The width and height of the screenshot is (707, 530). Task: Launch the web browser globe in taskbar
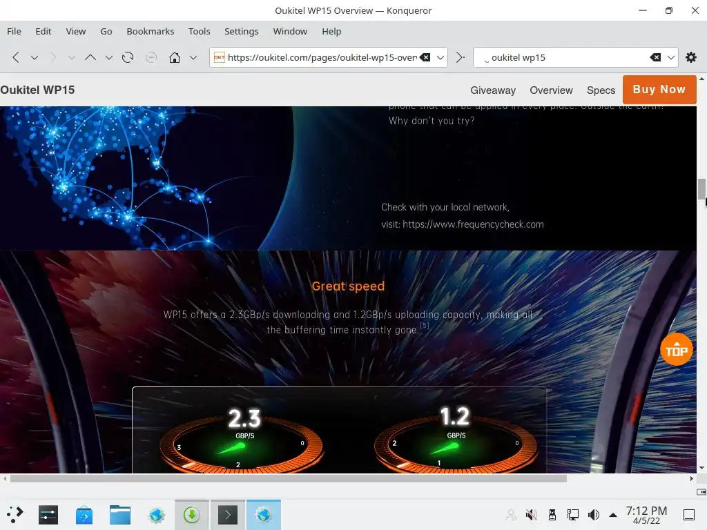point(157,515)
